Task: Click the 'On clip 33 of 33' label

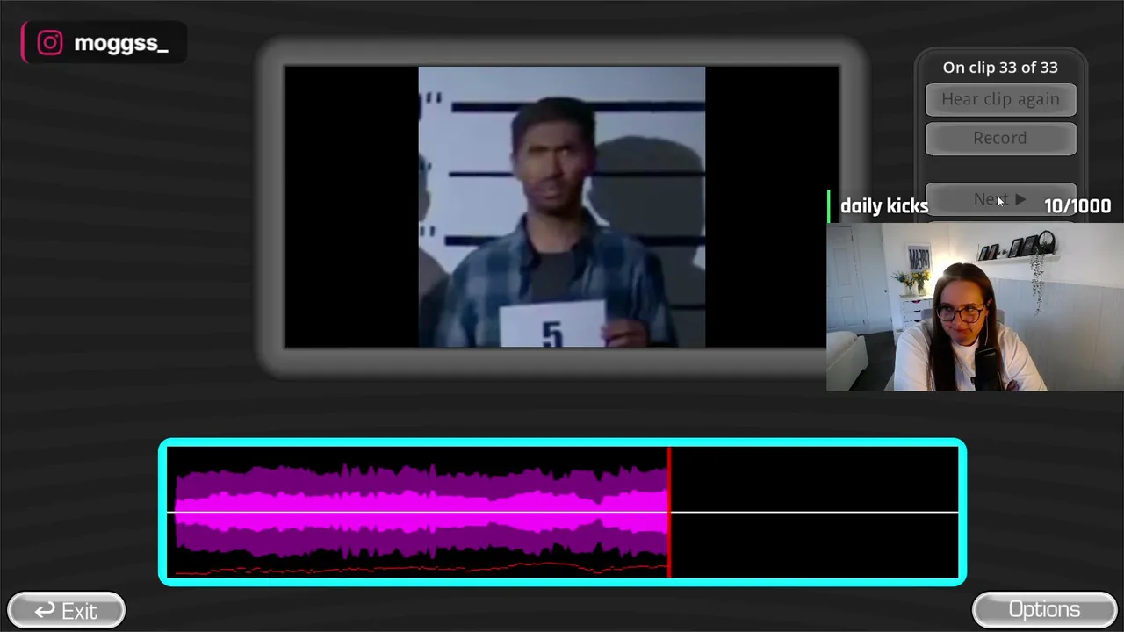Action: [1000, 68]
